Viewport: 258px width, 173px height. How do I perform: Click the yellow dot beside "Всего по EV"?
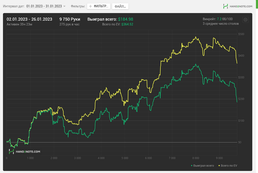tap(219, 166)
